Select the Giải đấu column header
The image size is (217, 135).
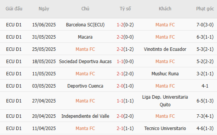pos(14,9)
